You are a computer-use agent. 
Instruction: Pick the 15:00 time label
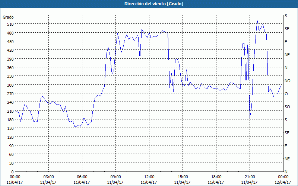183,177
